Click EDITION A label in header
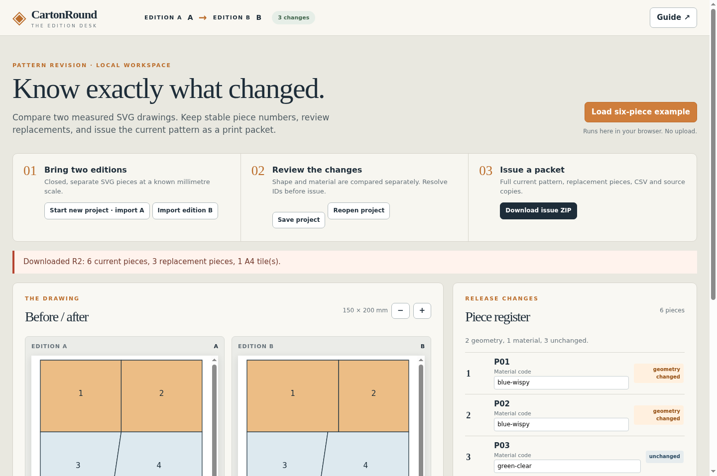This screenshot has height=476, width=717. click(x=163, y=17)
